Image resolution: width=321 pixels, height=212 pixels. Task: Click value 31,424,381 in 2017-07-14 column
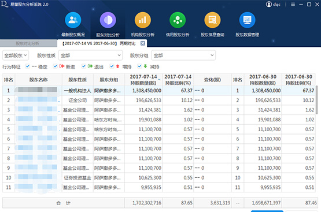150,110
